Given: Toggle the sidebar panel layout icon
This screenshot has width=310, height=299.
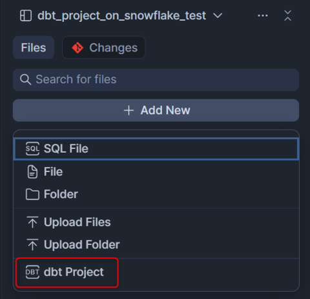Looking at the screenshot, I should pos(26,15).
